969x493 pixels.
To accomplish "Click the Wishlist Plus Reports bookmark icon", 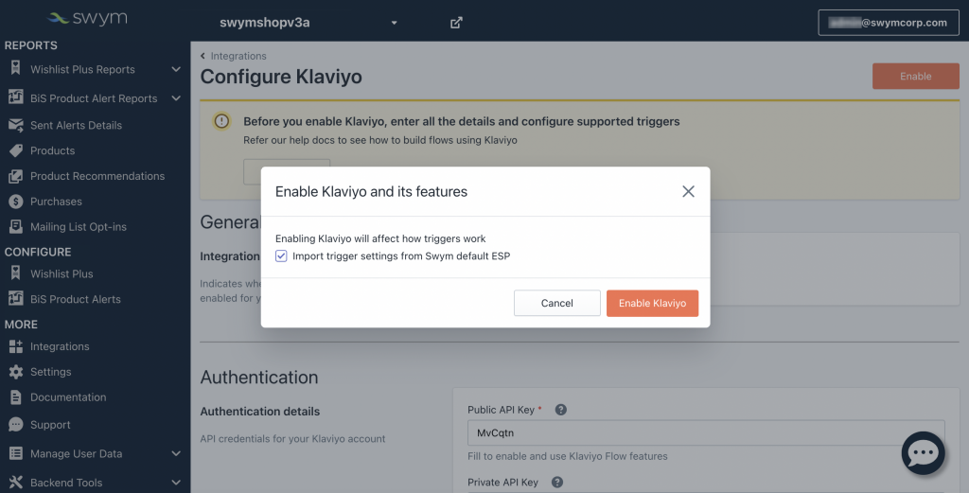I will point(15,68).
